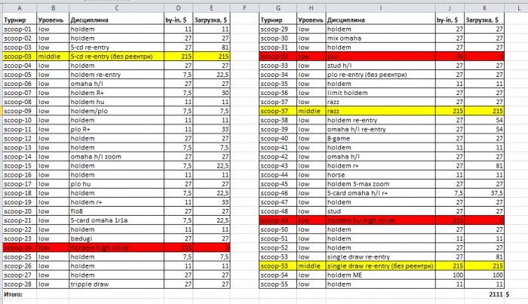Select the "plo R+" cell

(116, 129)
